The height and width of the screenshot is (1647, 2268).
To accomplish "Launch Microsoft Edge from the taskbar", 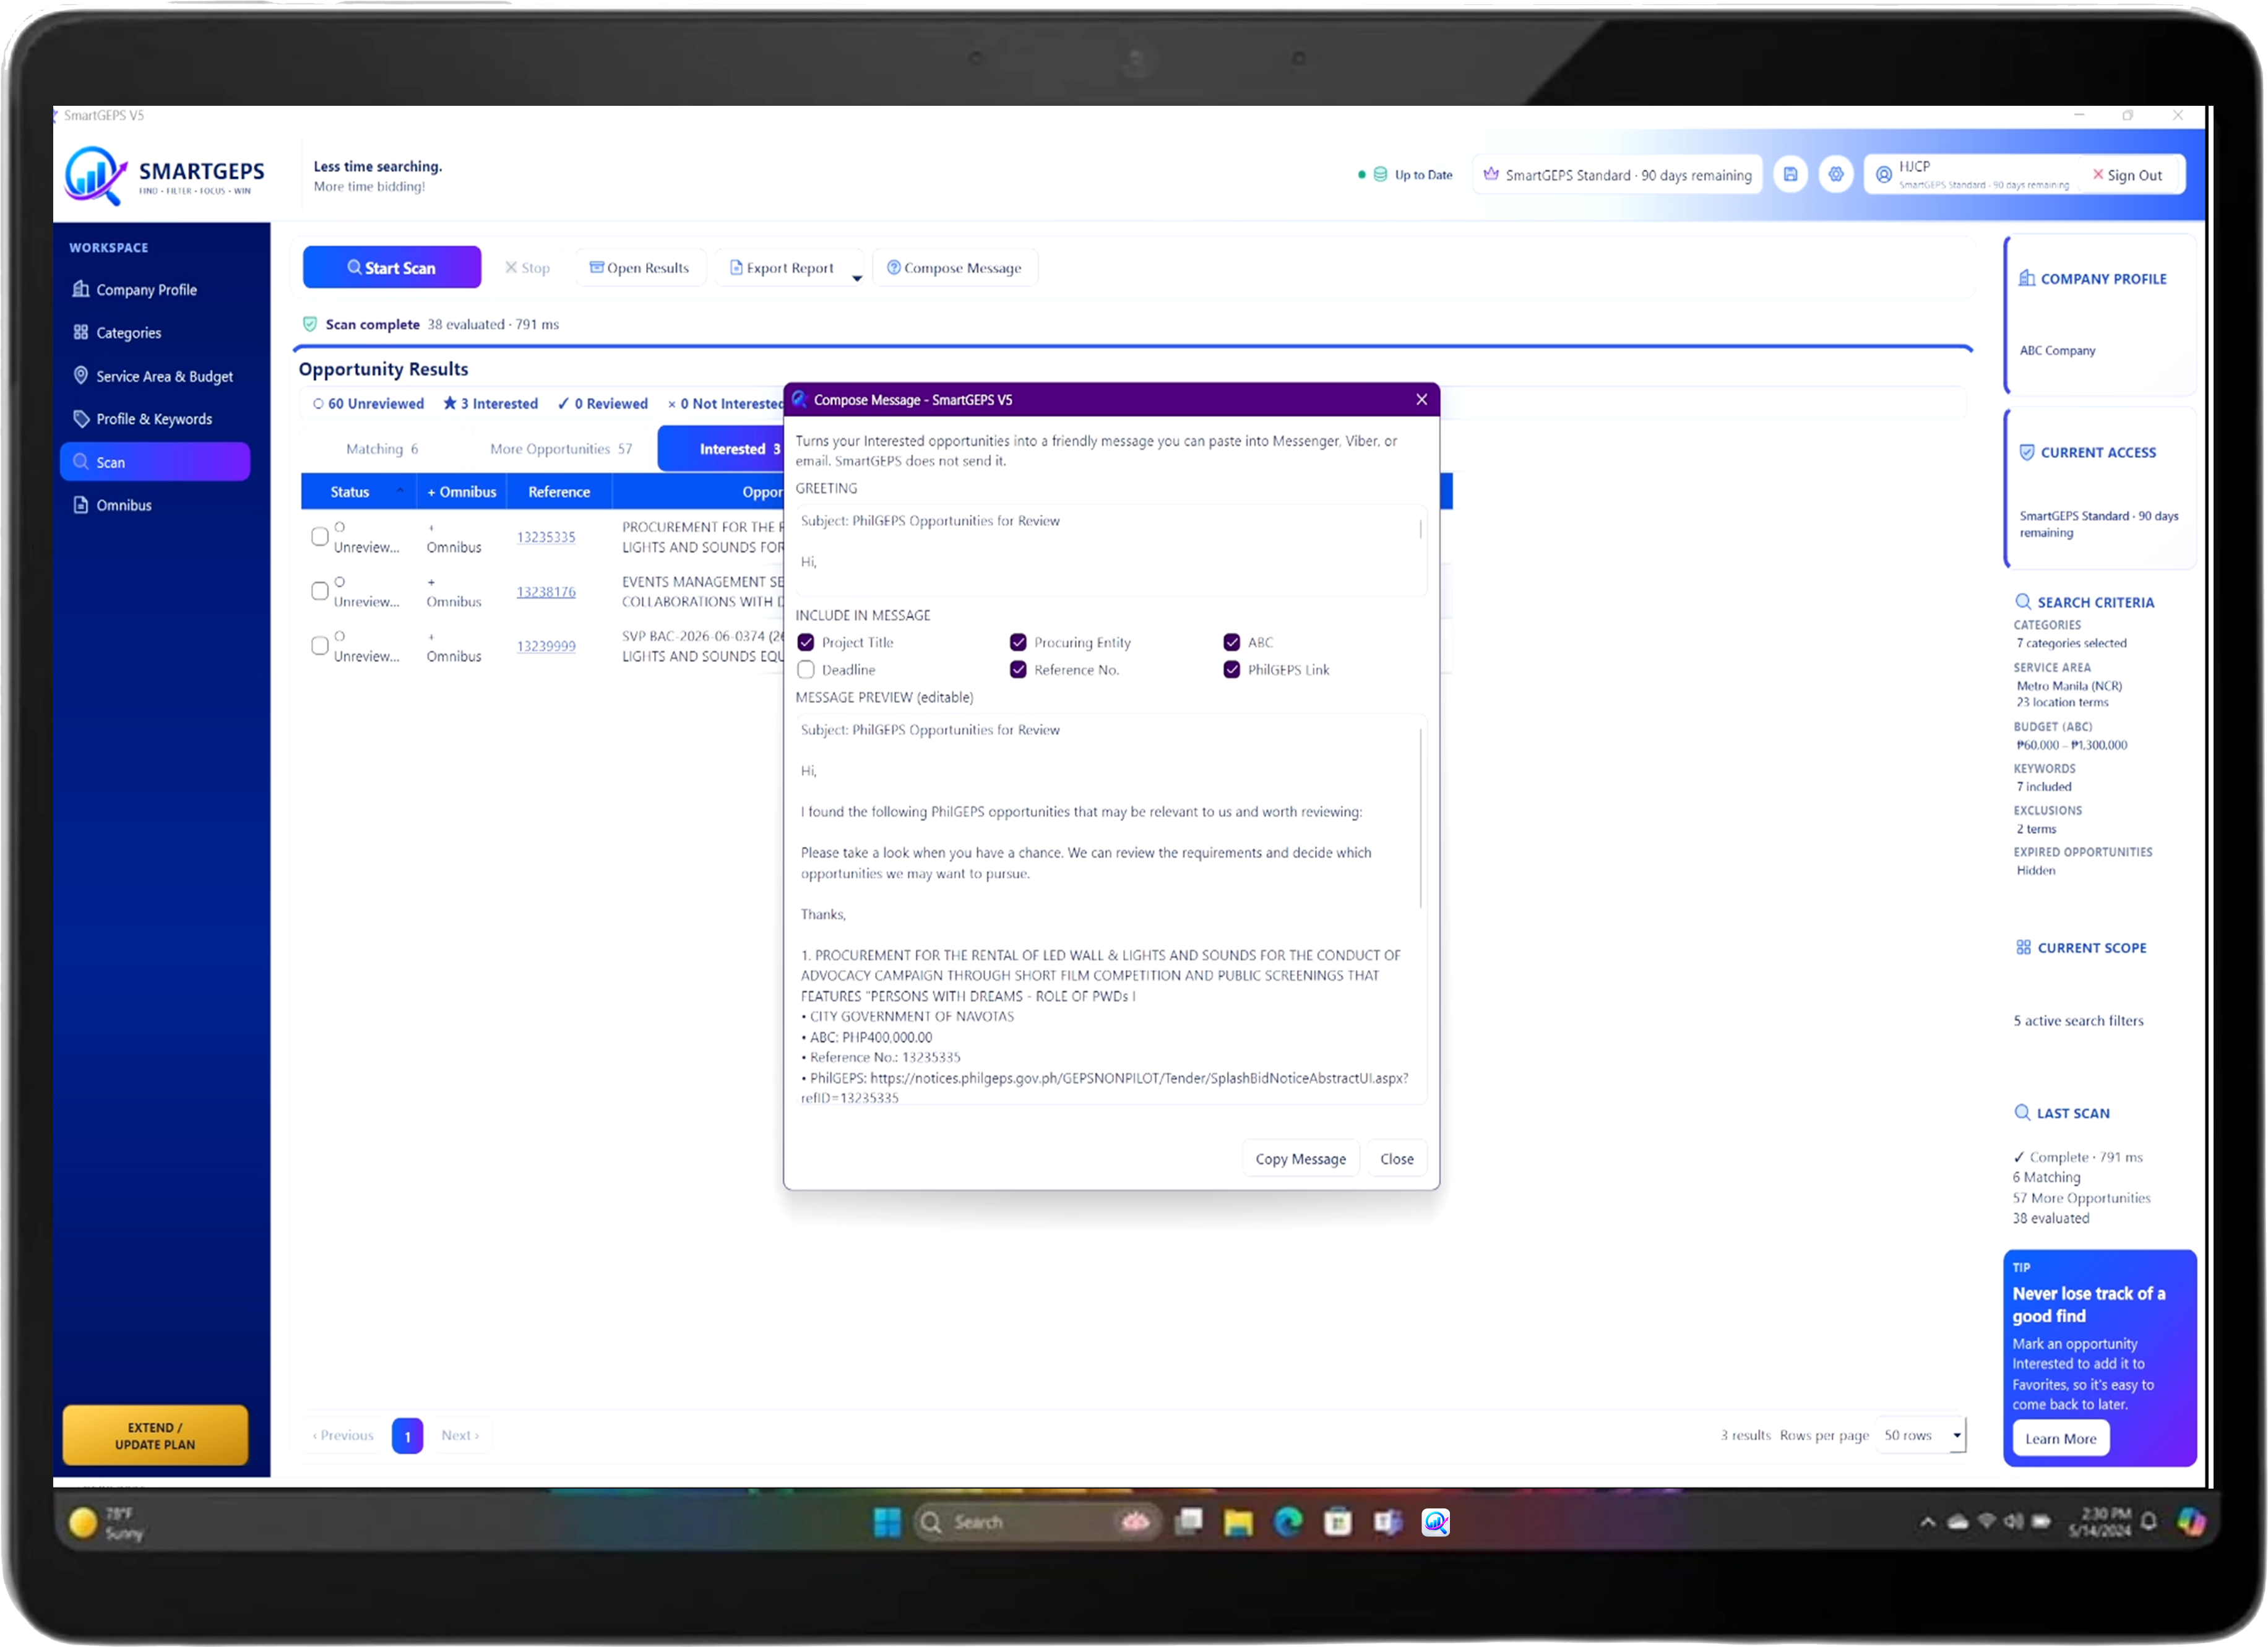I will point(1288,1522).
